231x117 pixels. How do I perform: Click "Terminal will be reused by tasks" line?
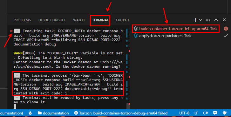(68, 100)
